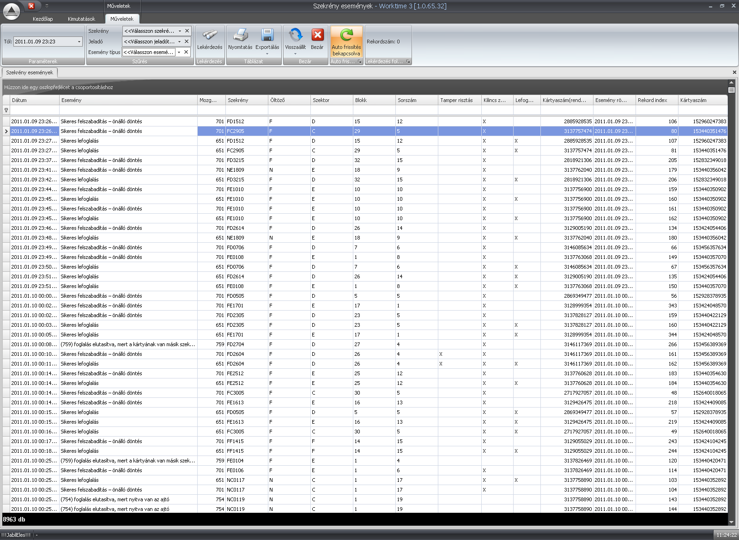Print table with Nyomtatás printer icon
This screenshot has height=540, width=739.
pyautogui.click(x=240, y=35)
